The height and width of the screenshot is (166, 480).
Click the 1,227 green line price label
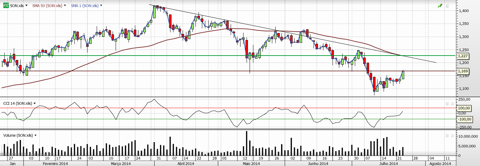[x=462, y=56]
